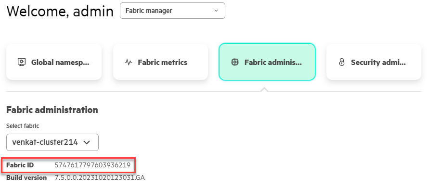Click the chevron in Fabric manager selector
427x189 pixels.
tap(216, 11)
